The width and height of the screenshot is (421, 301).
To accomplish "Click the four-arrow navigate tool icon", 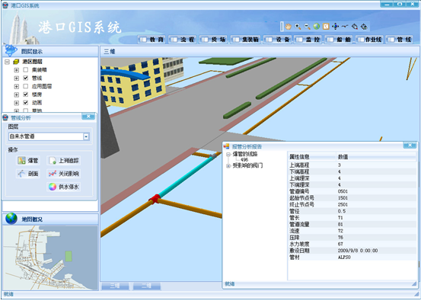I will pyautogui.click(x=335, y=27).
